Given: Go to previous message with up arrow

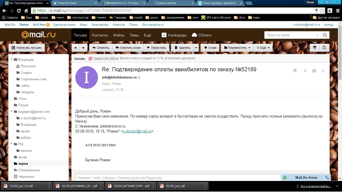Looking at the screenshot, I should pos(76,47).
